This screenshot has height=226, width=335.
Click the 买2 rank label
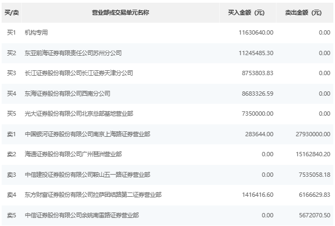tap(11, 53)
